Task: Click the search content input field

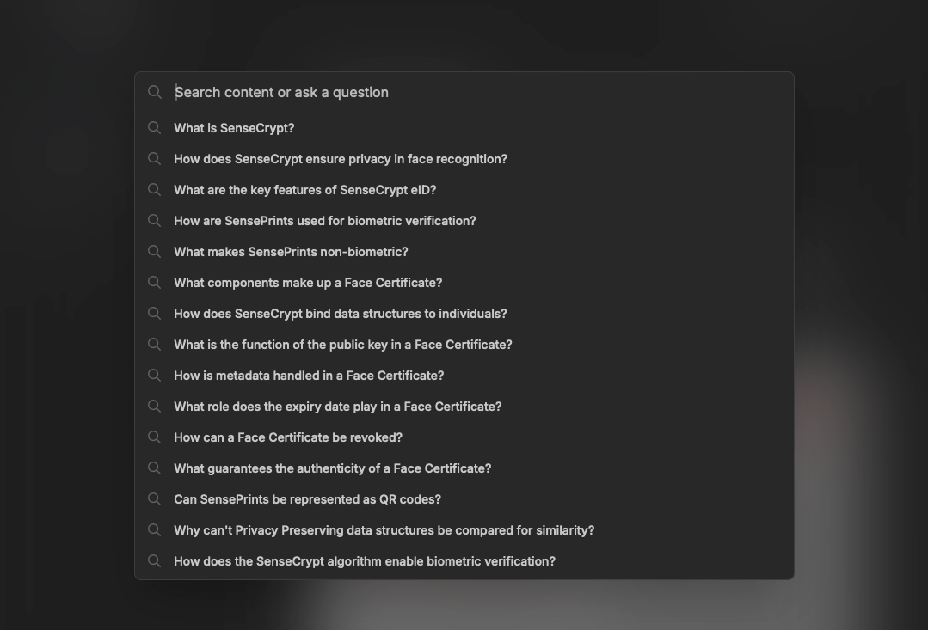Action: 473,92
